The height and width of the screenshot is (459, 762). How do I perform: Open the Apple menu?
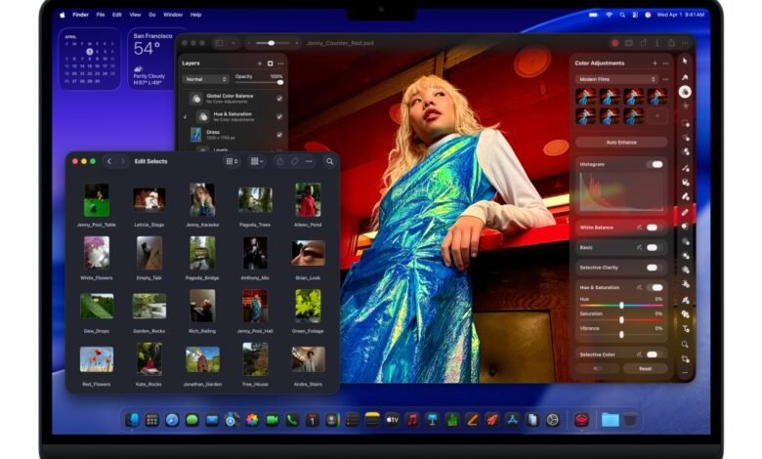(63, 15)
